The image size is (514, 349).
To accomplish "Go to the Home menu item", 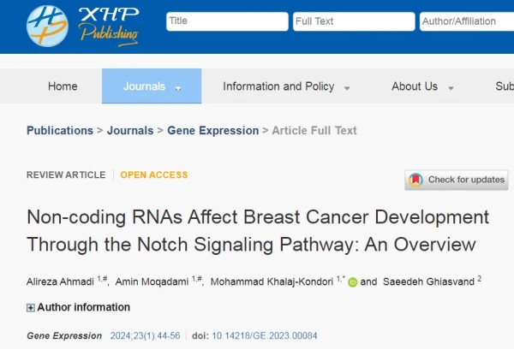I will click(x=63, y=86).
